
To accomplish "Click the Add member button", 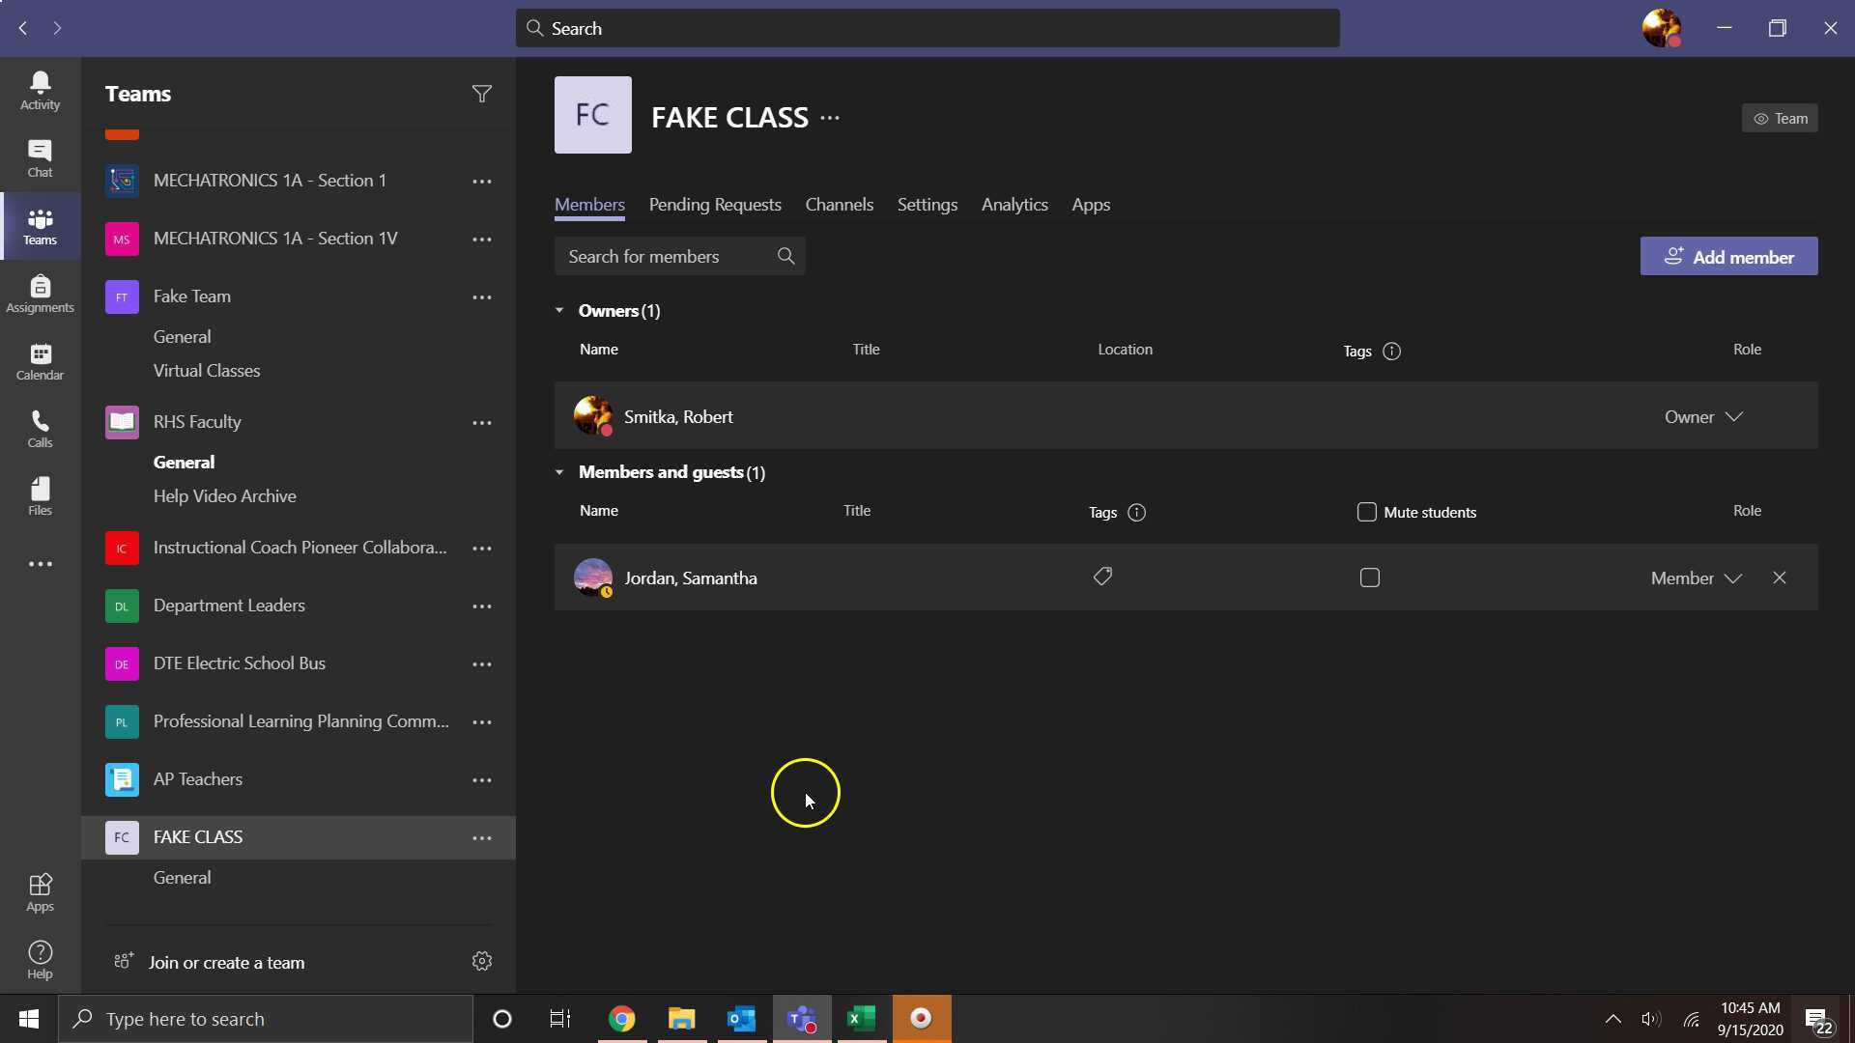I will pos(1728,256).
